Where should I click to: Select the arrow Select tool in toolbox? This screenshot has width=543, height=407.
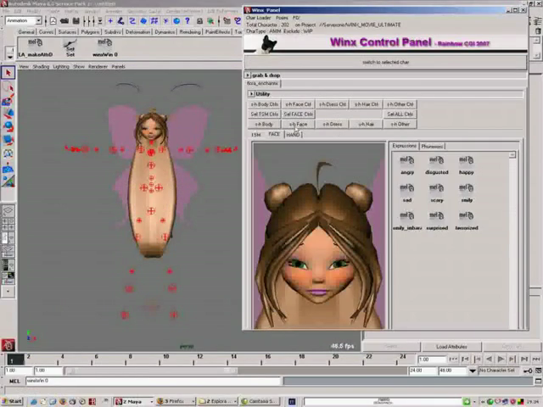(x=8, y=73)
